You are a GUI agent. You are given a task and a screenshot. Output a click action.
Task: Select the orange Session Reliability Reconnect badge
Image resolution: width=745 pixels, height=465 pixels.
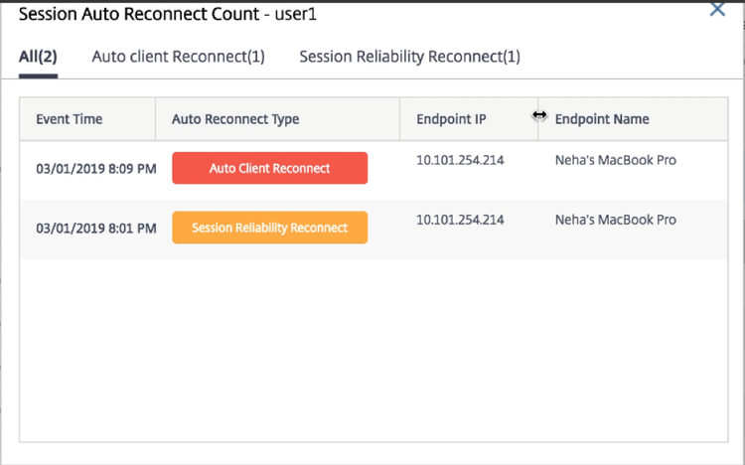click(x=270, y=228)
